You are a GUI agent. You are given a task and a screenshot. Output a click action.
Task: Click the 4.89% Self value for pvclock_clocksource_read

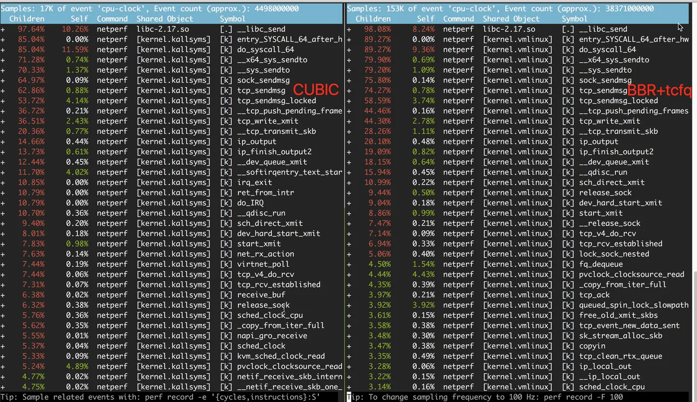click(77, 367)
